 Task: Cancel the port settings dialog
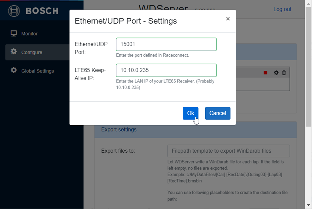[x=218, y=113]
